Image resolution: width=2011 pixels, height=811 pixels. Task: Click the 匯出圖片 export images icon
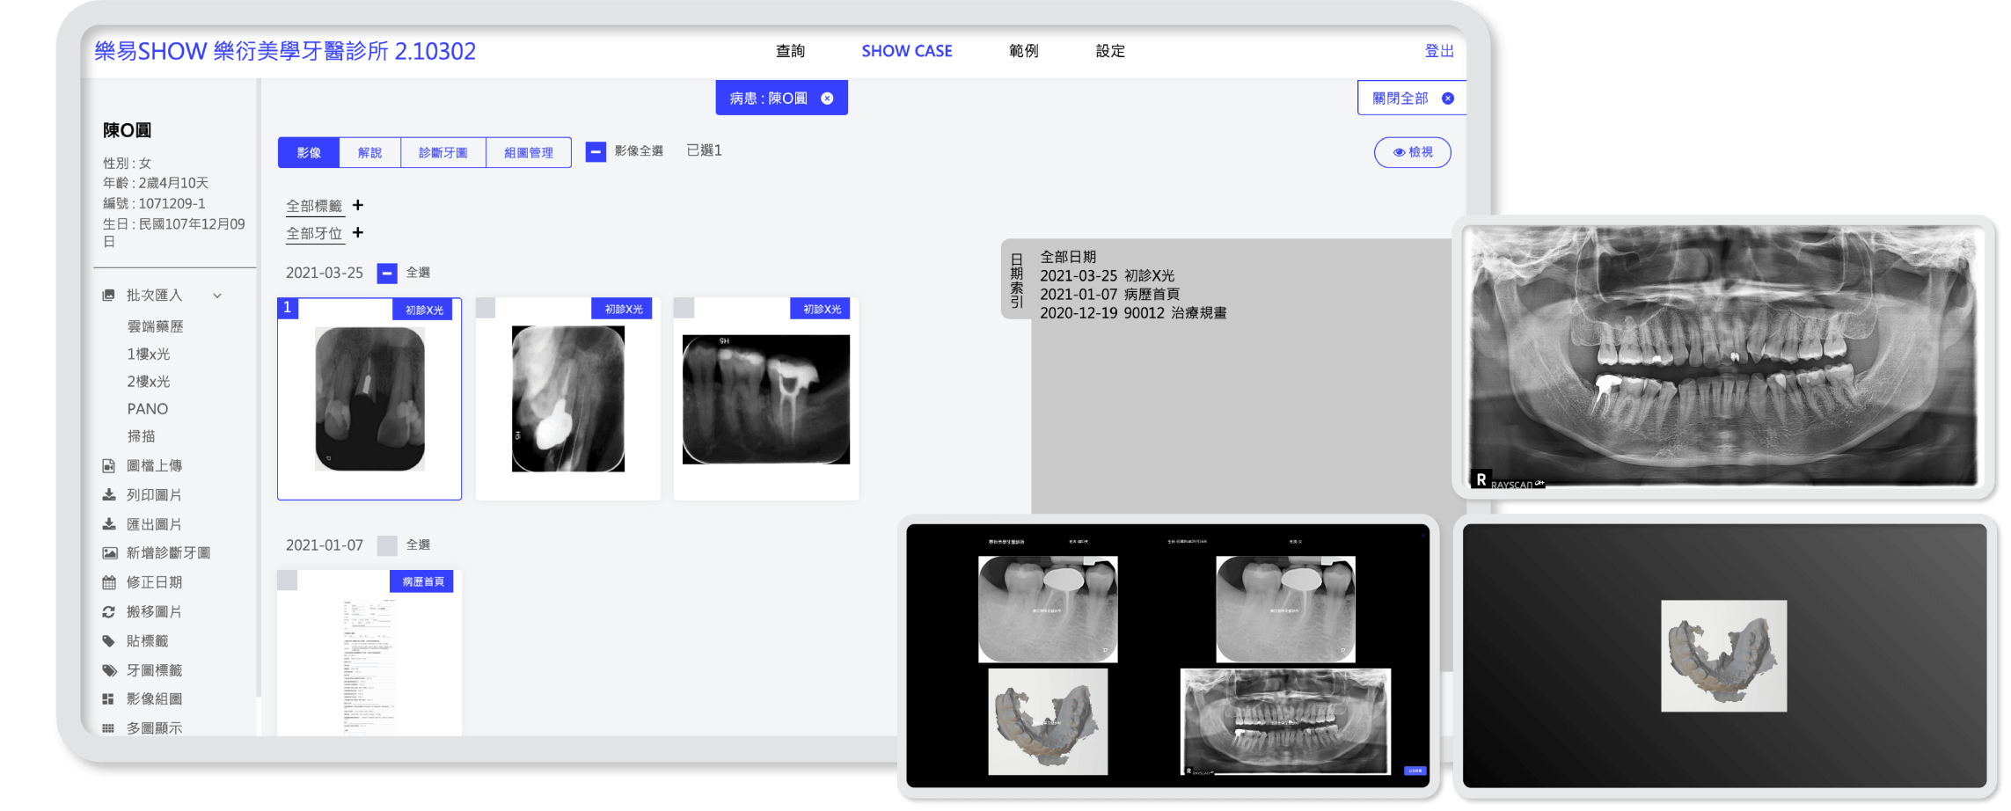pyautogui.click(x=154, y=522)
